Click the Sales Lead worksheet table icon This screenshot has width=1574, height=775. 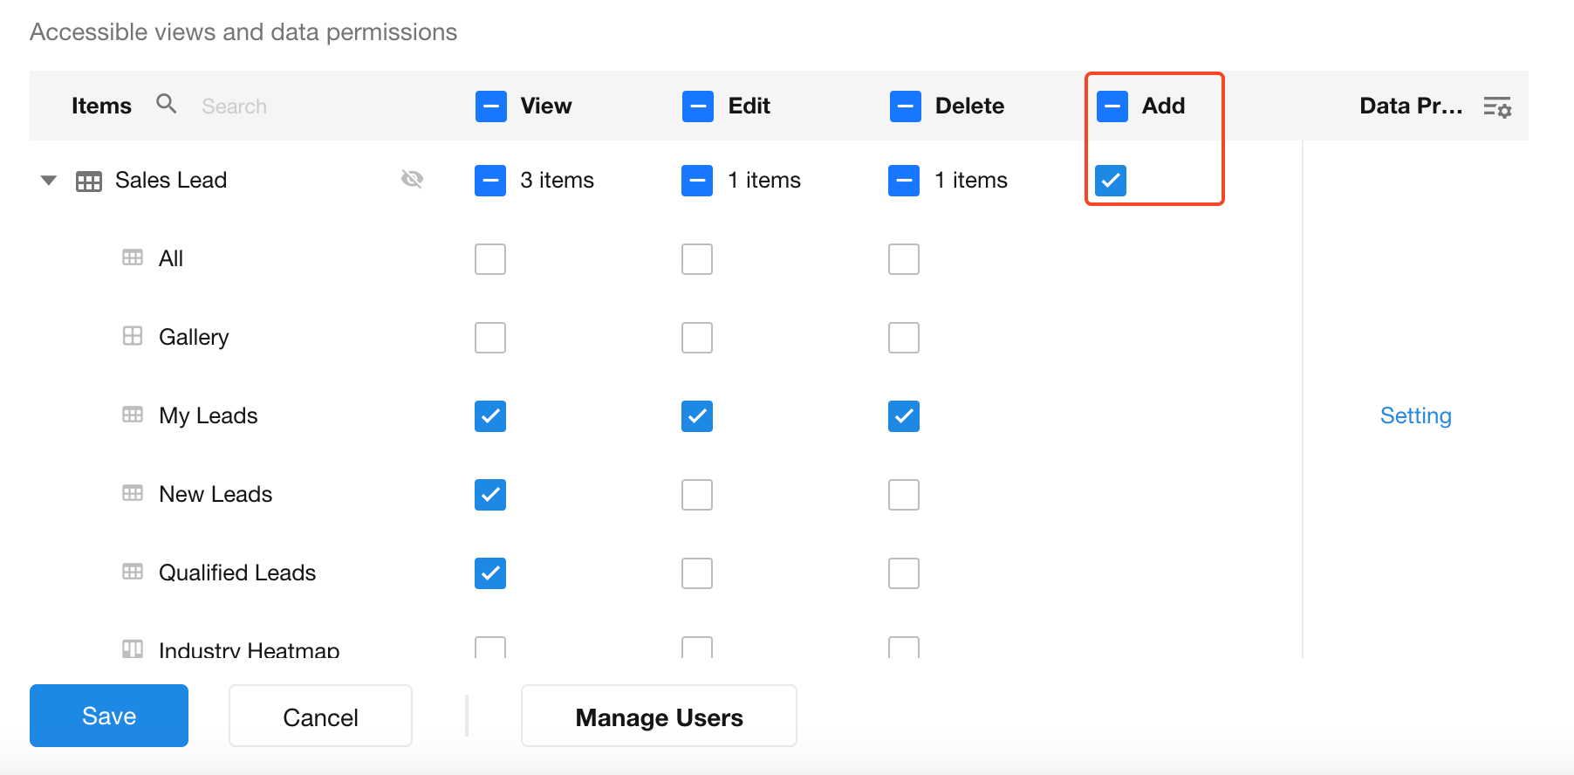(89, 181)
